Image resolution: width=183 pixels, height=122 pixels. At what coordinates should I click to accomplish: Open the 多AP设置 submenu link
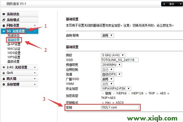(14, 44)
